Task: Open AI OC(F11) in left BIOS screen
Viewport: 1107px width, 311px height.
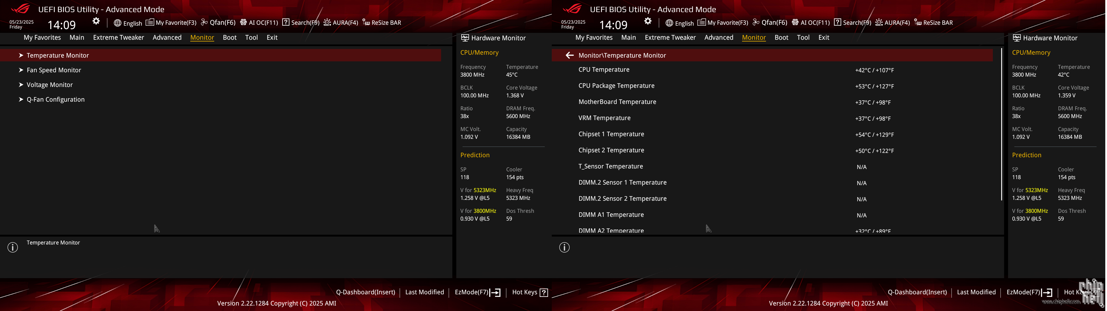Action: [x=259, y=23]
